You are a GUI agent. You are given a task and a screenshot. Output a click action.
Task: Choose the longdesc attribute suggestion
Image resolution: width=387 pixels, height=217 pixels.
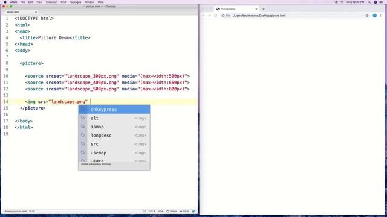point(114,135)
